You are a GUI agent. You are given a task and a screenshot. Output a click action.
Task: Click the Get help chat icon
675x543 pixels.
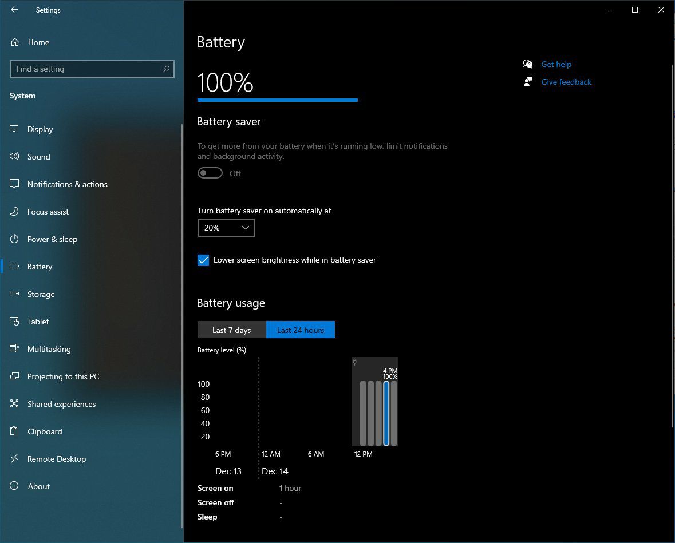tap(528, 64)
